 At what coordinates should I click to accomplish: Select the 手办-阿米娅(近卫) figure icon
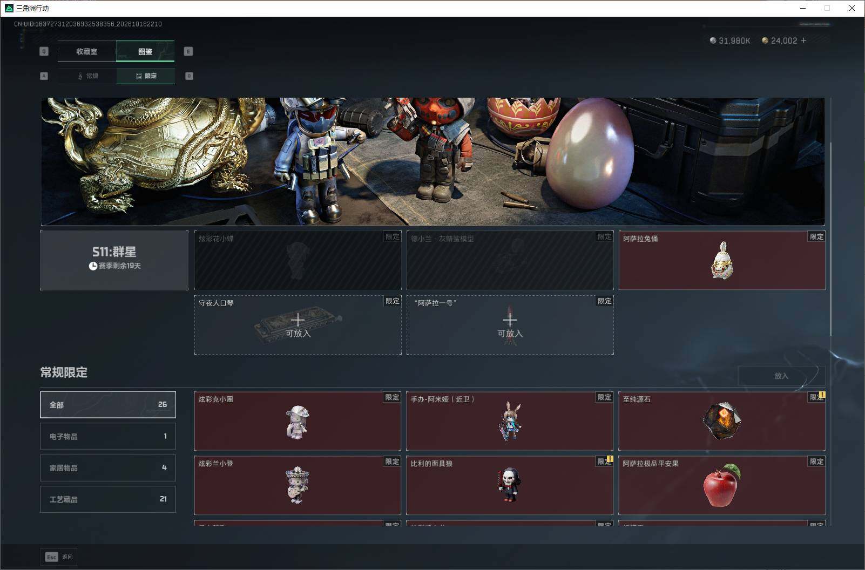[509, 422]
